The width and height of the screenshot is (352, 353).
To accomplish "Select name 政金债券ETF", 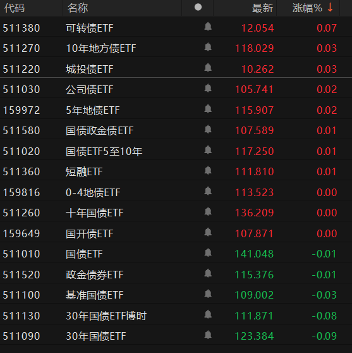I will 94,275.
